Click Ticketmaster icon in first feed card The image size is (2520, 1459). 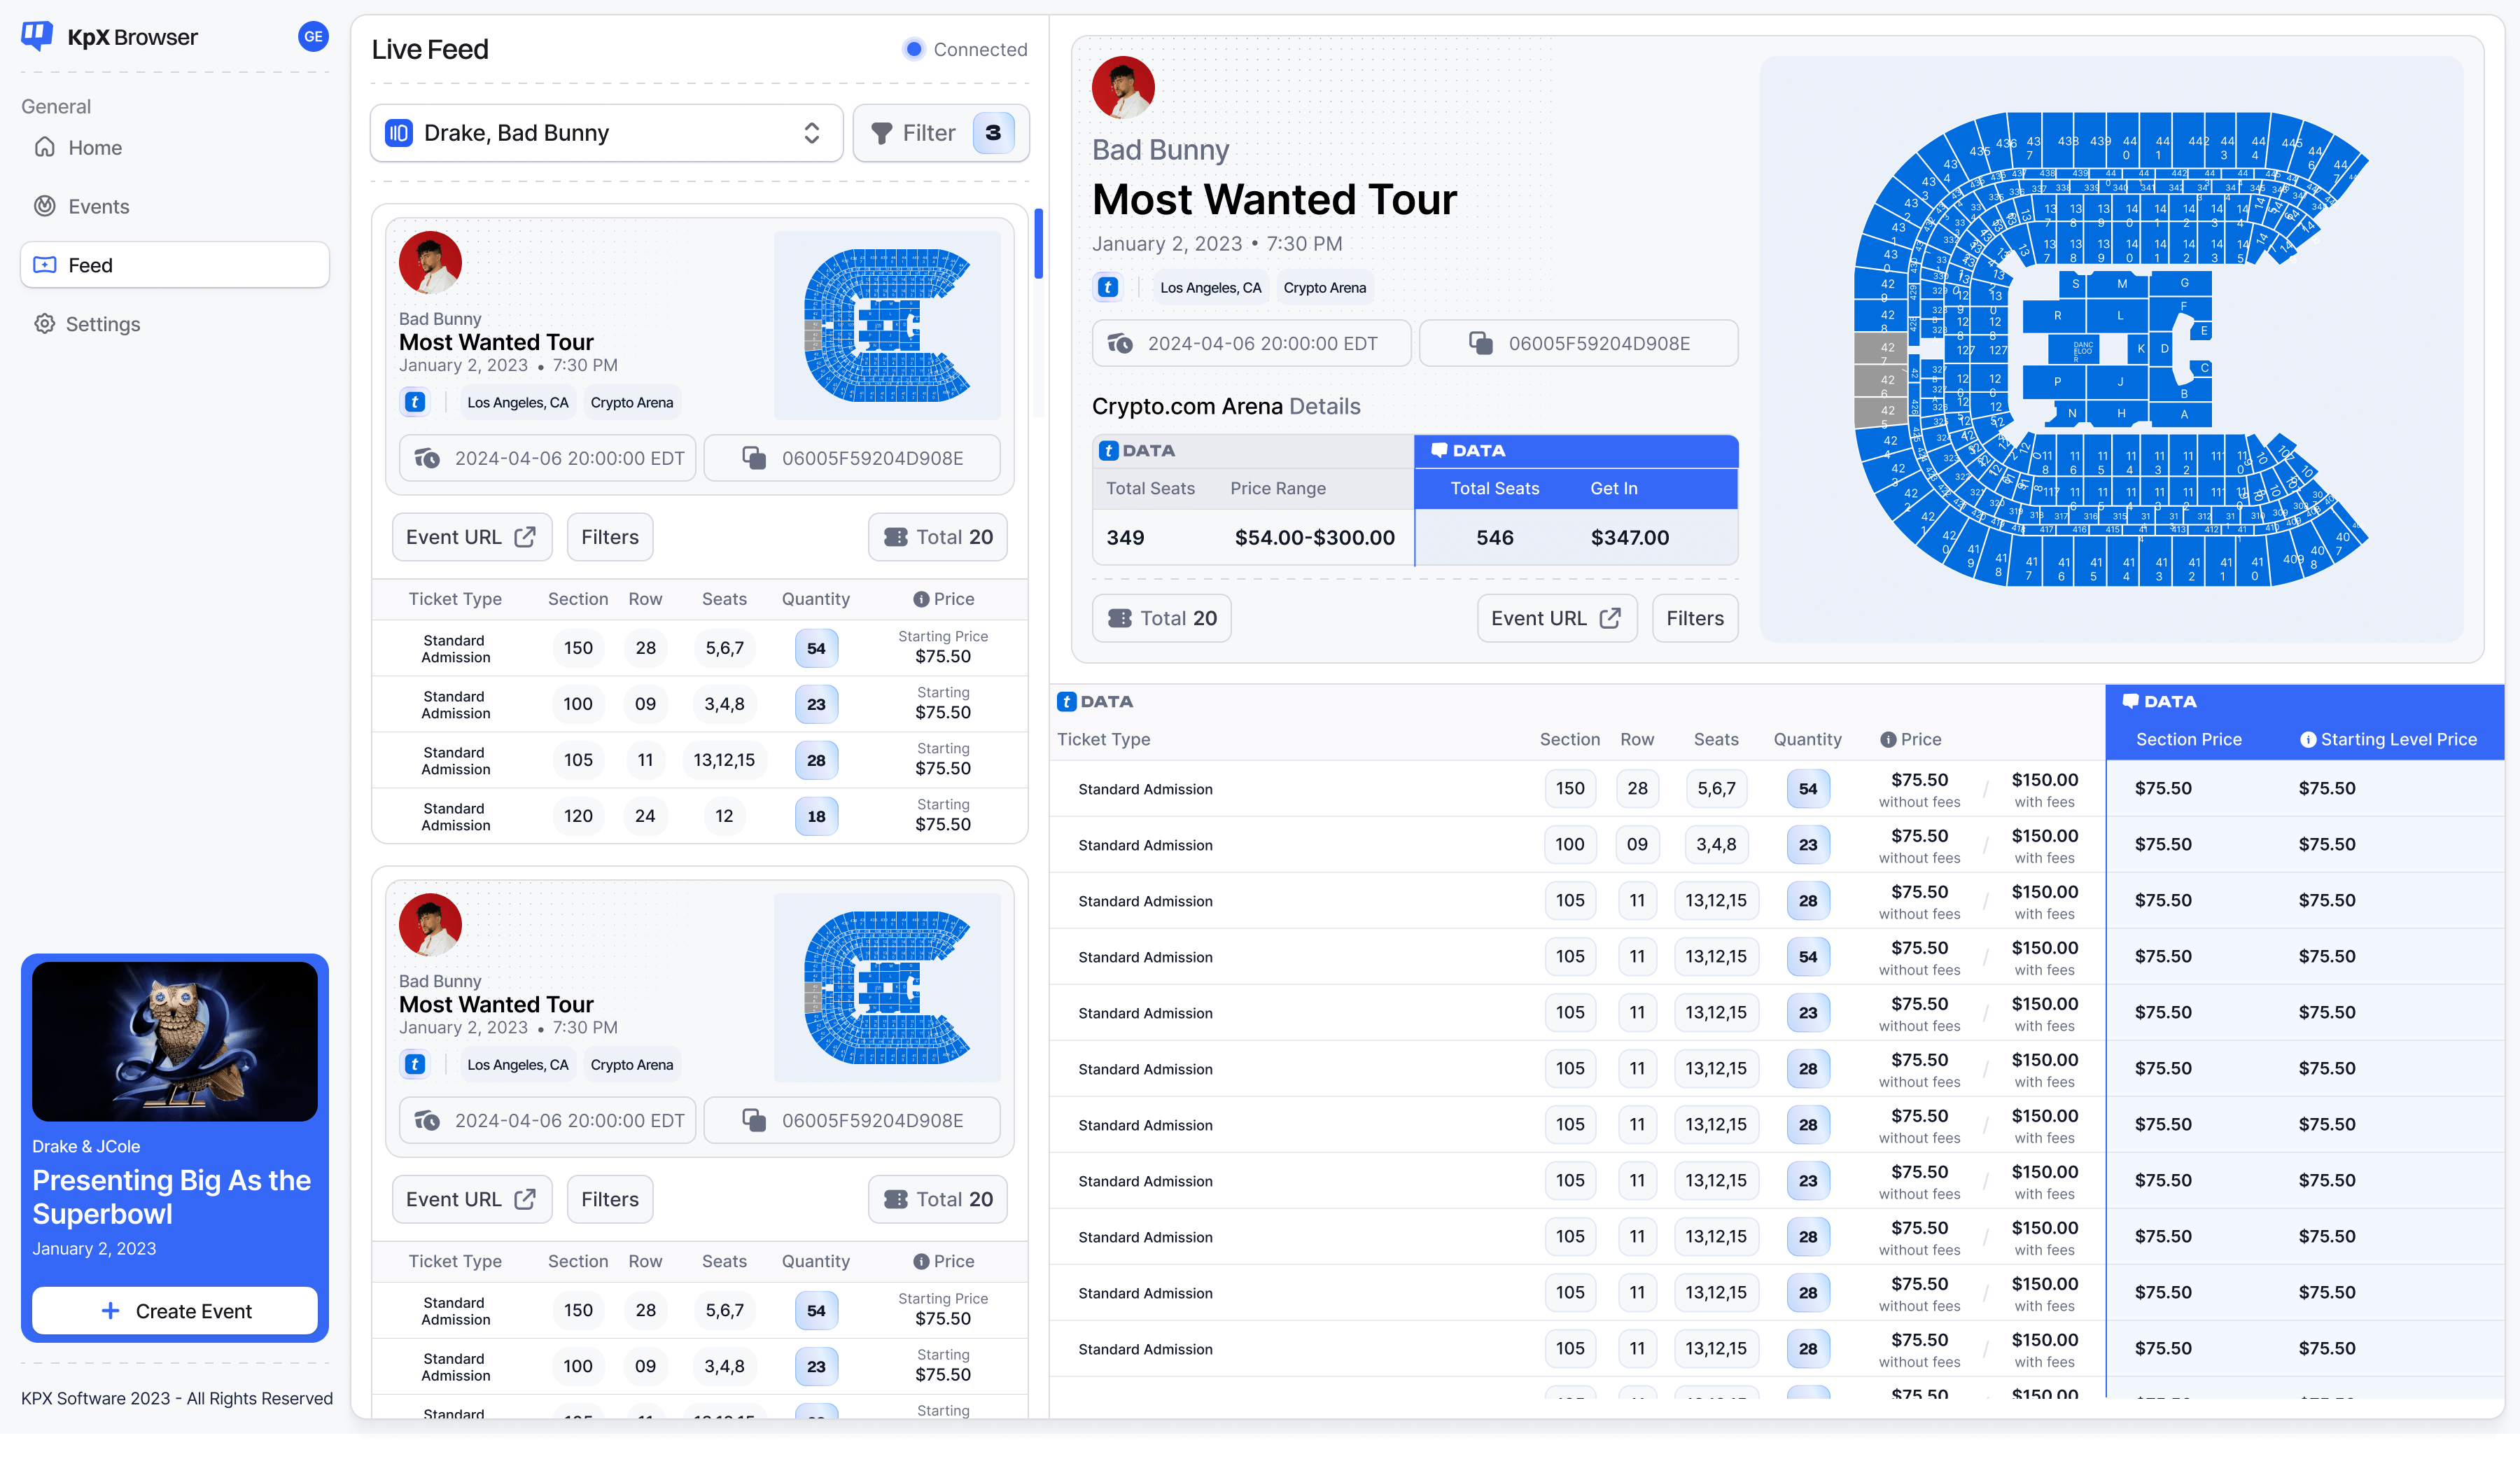[x=415, y=402]
